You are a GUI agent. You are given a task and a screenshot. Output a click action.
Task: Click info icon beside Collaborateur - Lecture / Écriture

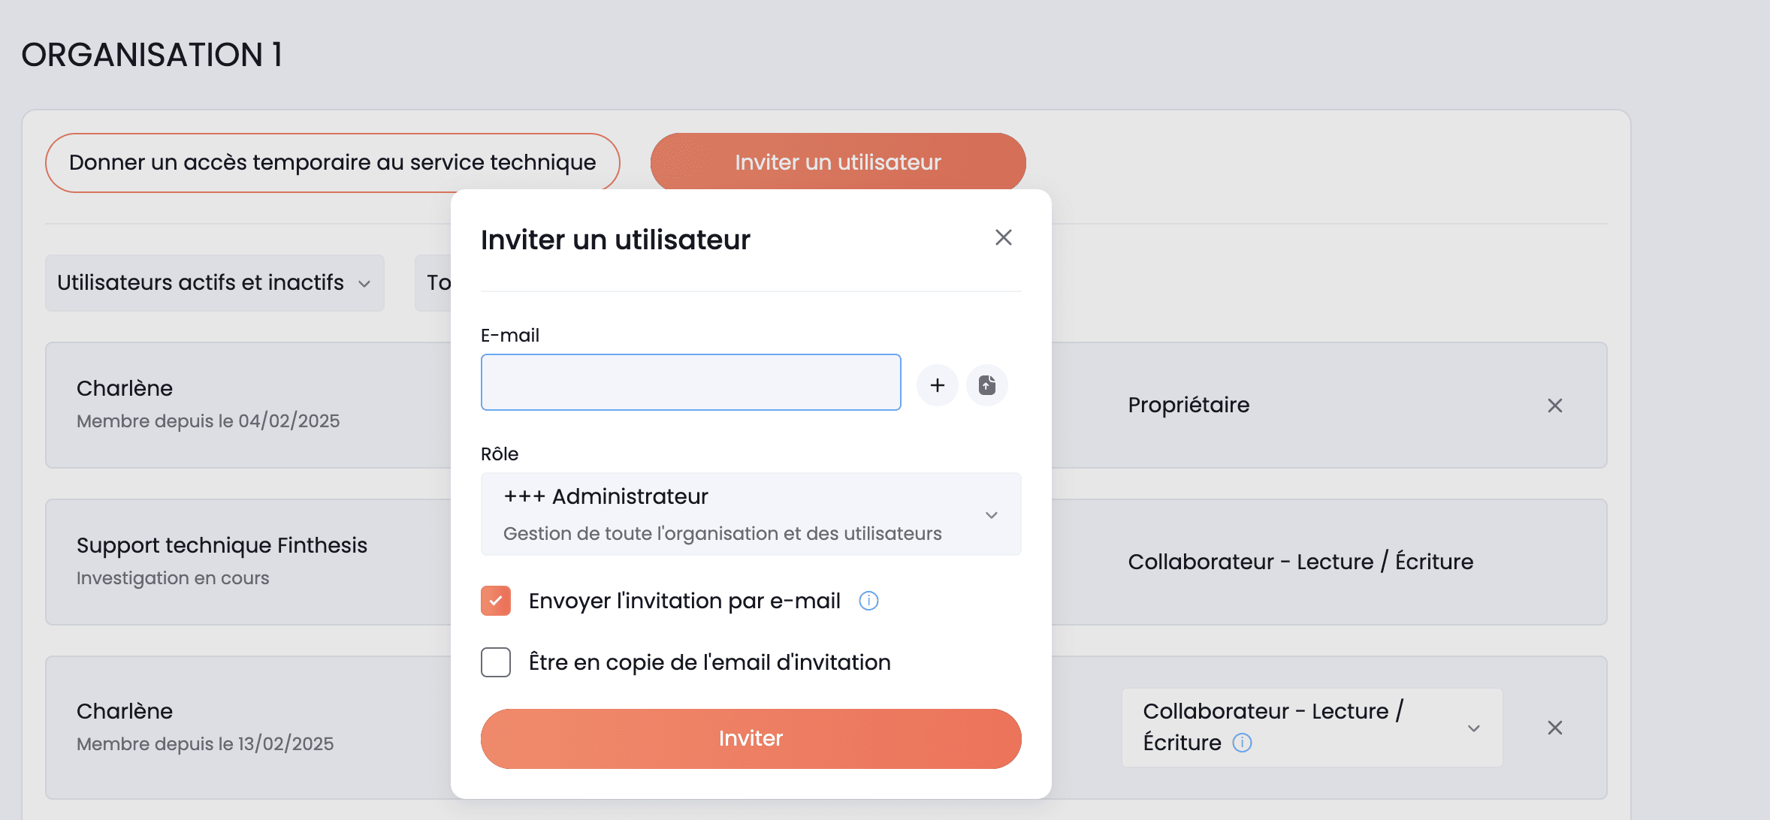click(x=1242, y=743)
